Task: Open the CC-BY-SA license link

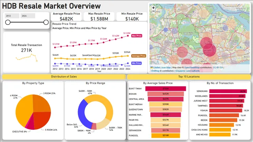Action: click(218, 67)
